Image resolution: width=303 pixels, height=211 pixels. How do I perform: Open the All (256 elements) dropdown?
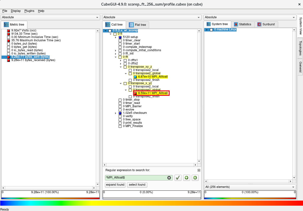tap(250, 187)
